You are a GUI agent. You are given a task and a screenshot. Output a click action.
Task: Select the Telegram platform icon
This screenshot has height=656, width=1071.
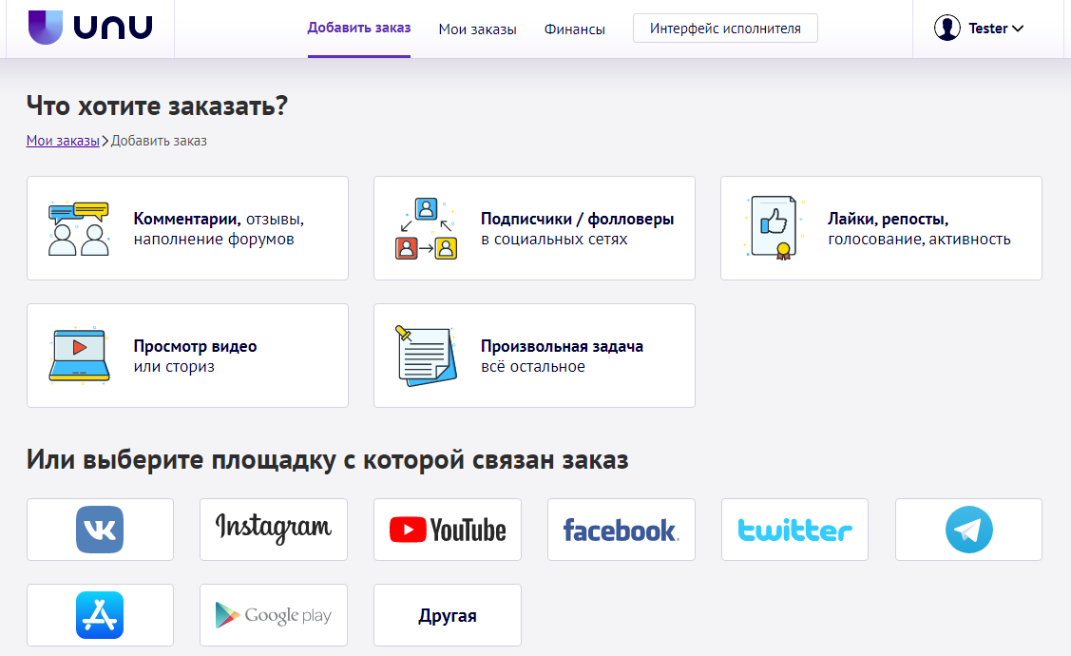click(x=968, y=530)
